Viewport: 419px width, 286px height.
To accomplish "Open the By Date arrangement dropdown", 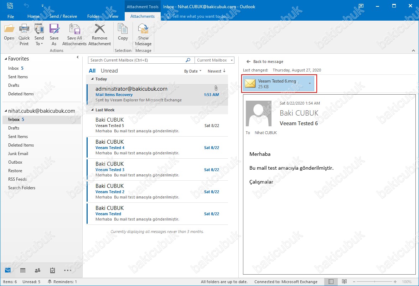I will click(x=193, y=71).
